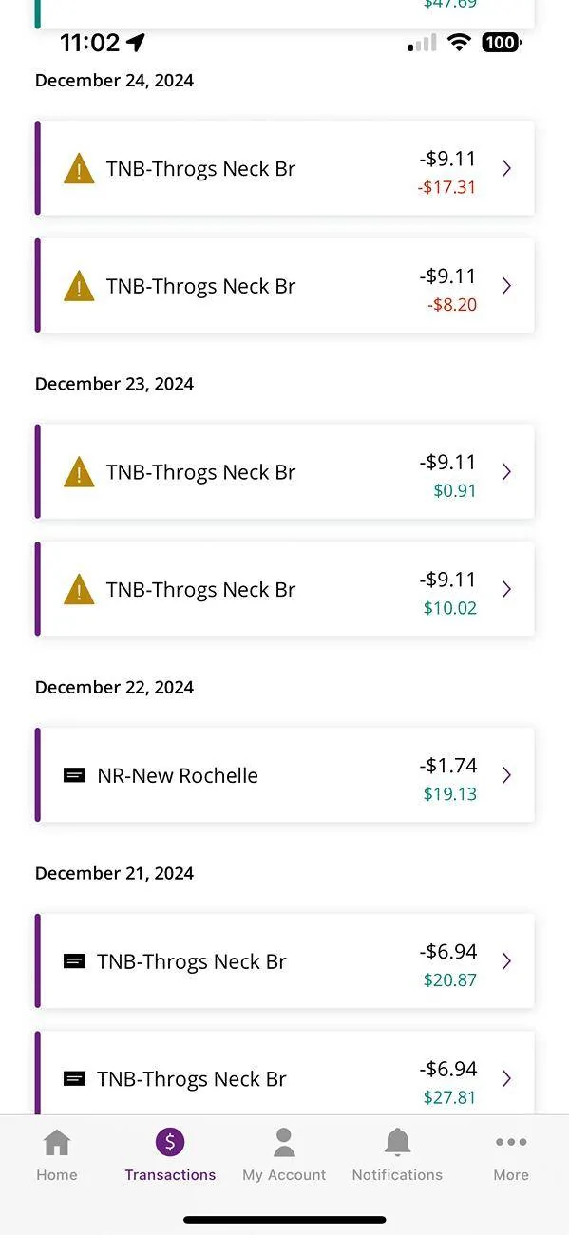This screenshot has height=1235, width=569.
Task: Tap tag icon on $20.87 balance toll
Action: pos(74,961)
